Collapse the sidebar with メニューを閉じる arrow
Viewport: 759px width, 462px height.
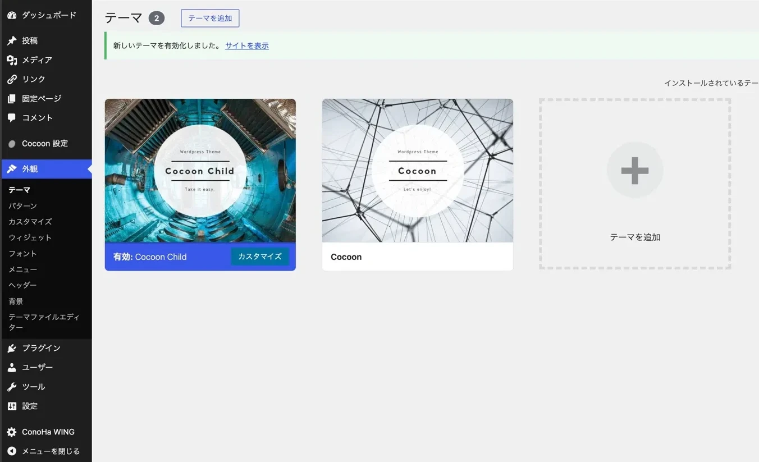12,451
